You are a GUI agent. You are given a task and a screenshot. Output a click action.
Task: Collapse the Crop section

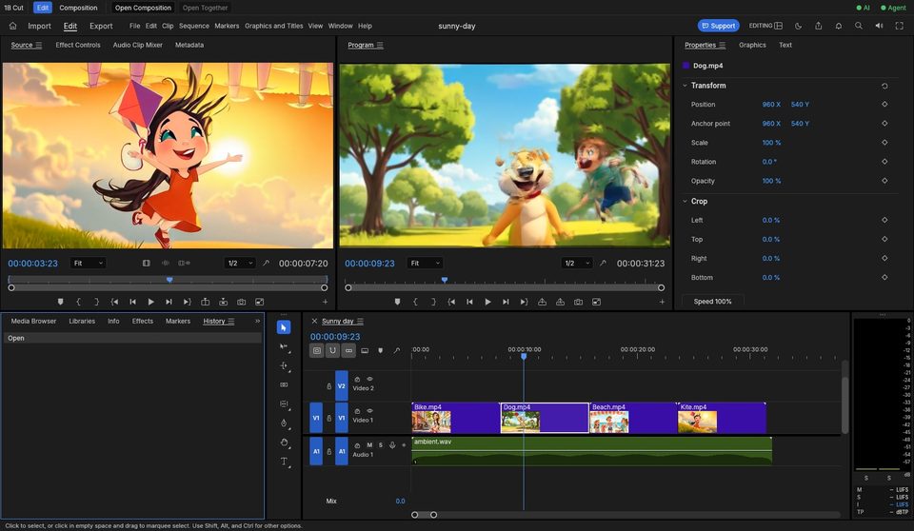point(685,201)
